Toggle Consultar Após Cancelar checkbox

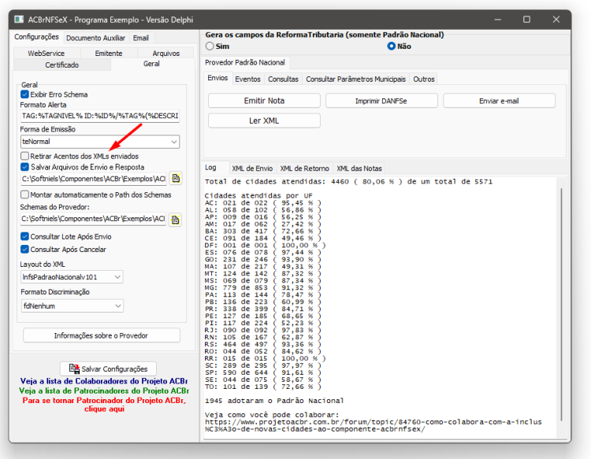pos(25,250)
